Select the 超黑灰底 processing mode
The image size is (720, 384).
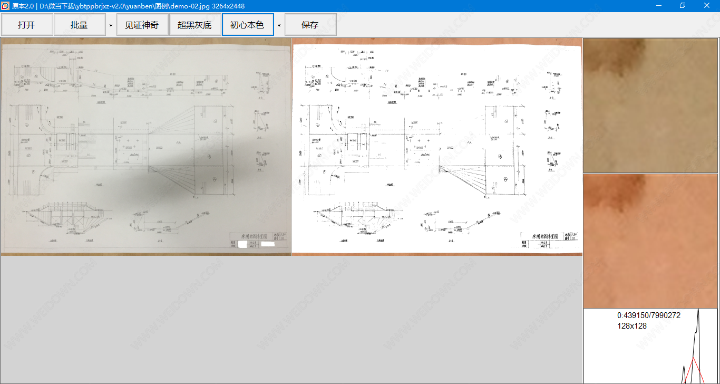tap(194, 25)
